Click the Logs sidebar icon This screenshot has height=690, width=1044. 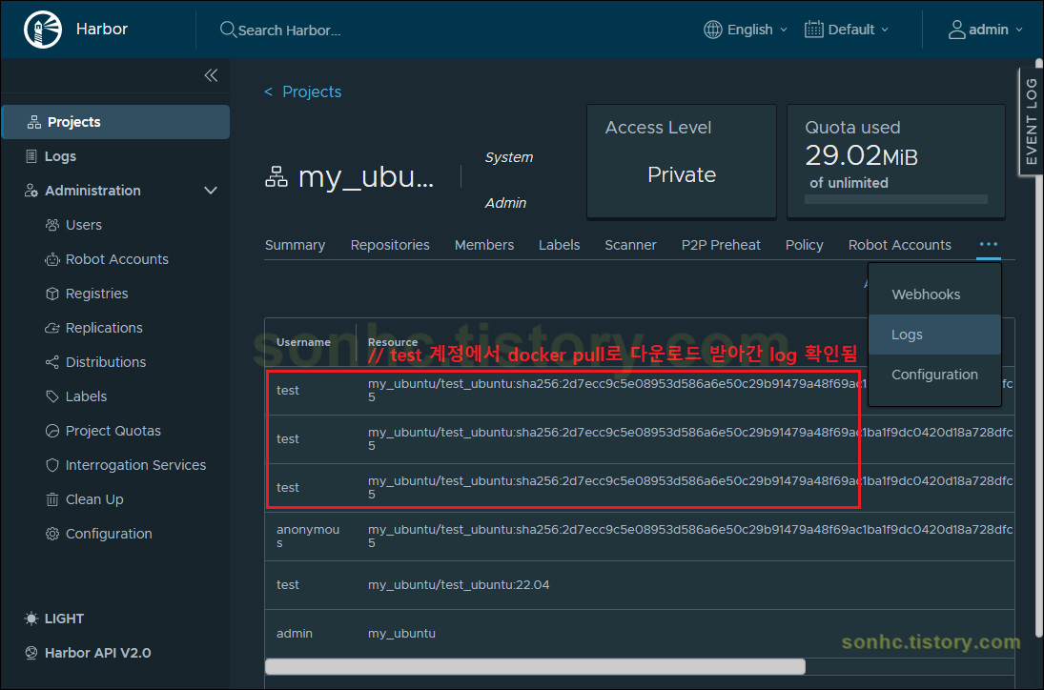click(31, 156)
